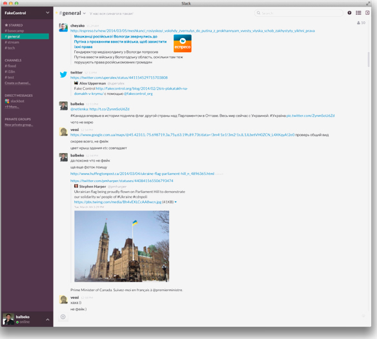Click the cheyako username

click(x=77, y=26)
